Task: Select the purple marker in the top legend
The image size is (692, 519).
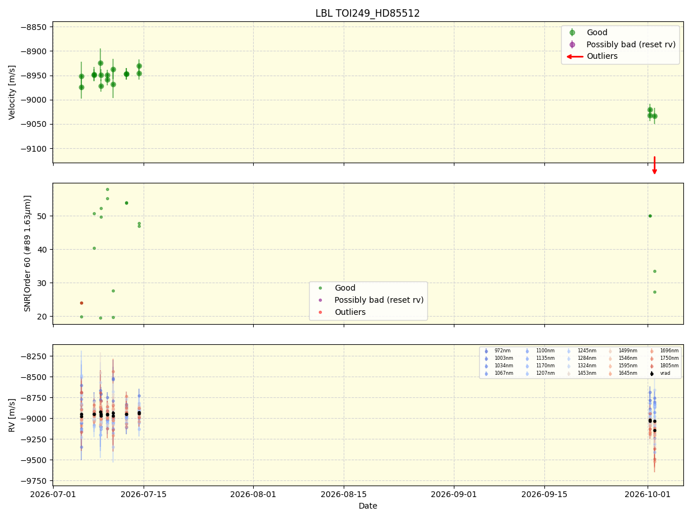Action: pyautogui.click(x=572, y=44)
